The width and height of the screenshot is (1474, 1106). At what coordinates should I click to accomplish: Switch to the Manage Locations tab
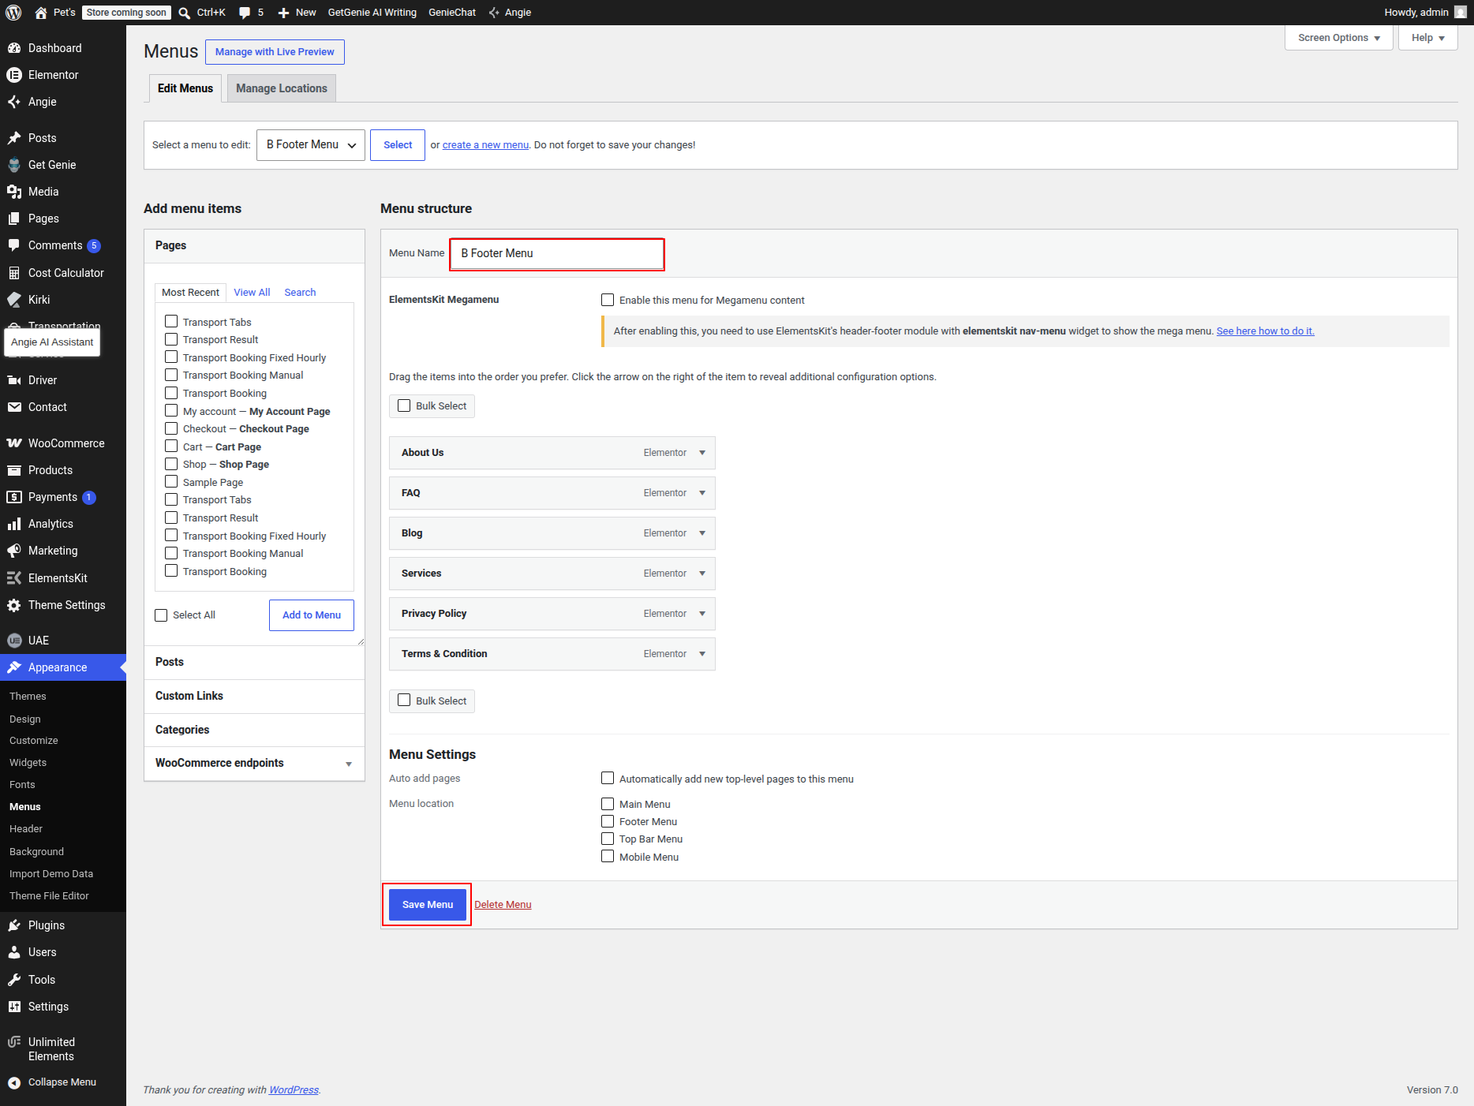pyautogui.click(x=282, y=88)
